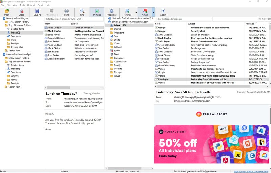The width and height of the screenshot is (271, 173).
Task: Click the Hotmail / Outlook.com not connected node
Action: pyautogui.click(x=133, y=18)
